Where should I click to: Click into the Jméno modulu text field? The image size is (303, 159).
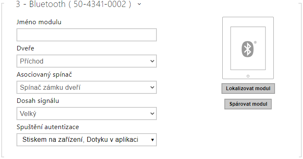(x=86, y=35)
